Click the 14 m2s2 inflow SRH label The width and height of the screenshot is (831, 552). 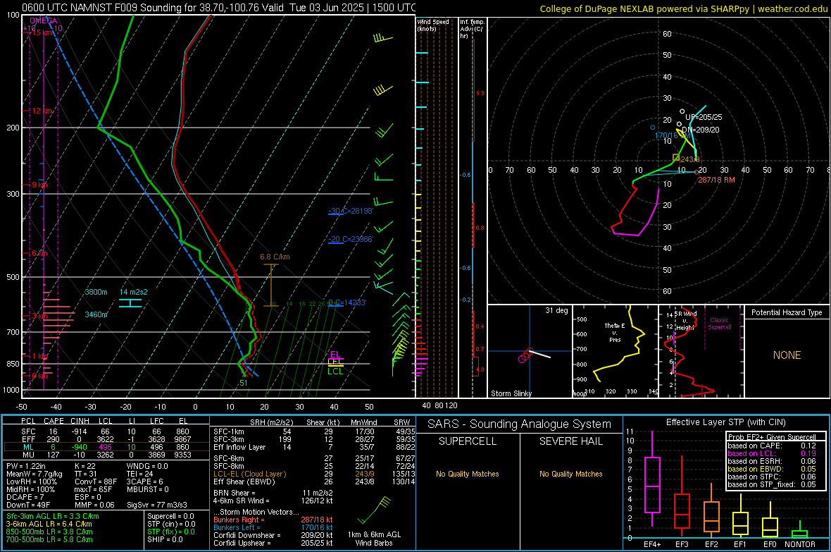point(134,292)
